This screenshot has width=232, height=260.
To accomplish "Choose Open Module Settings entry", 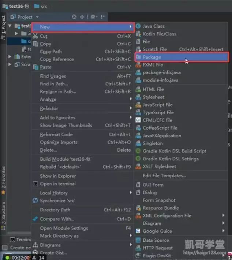I will click(x=83, y=228).
